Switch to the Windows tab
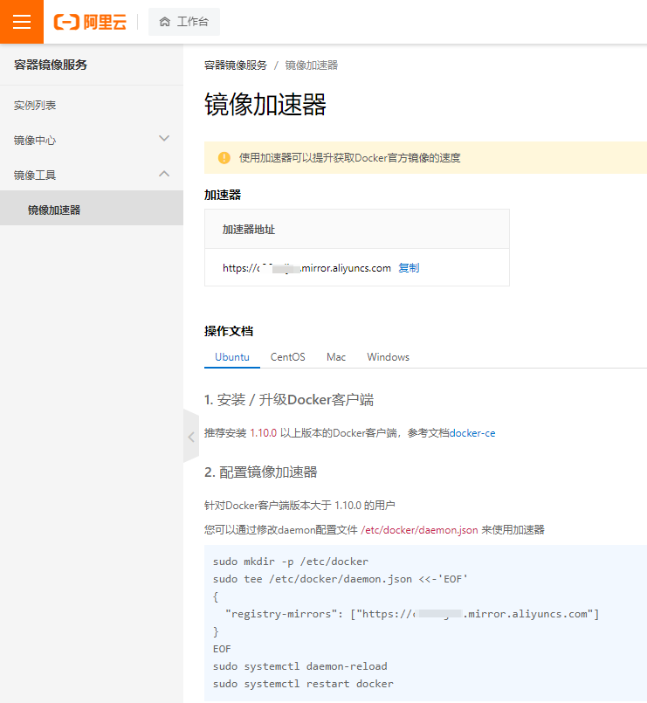The height and width of the screenshot is (703, 647). [x=388, y=357]
